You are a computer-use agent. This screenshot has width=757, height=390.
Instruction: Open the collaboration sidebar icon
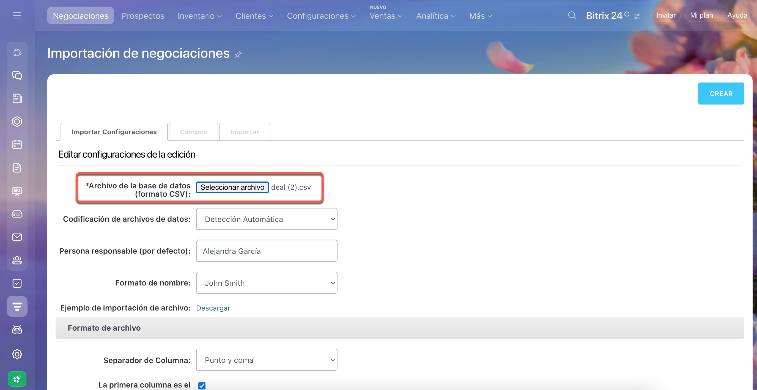pos(17,53)
